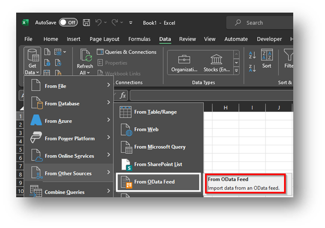Open the Undo history dropdown arrow
Screen dimensions: 325x228
105,22
